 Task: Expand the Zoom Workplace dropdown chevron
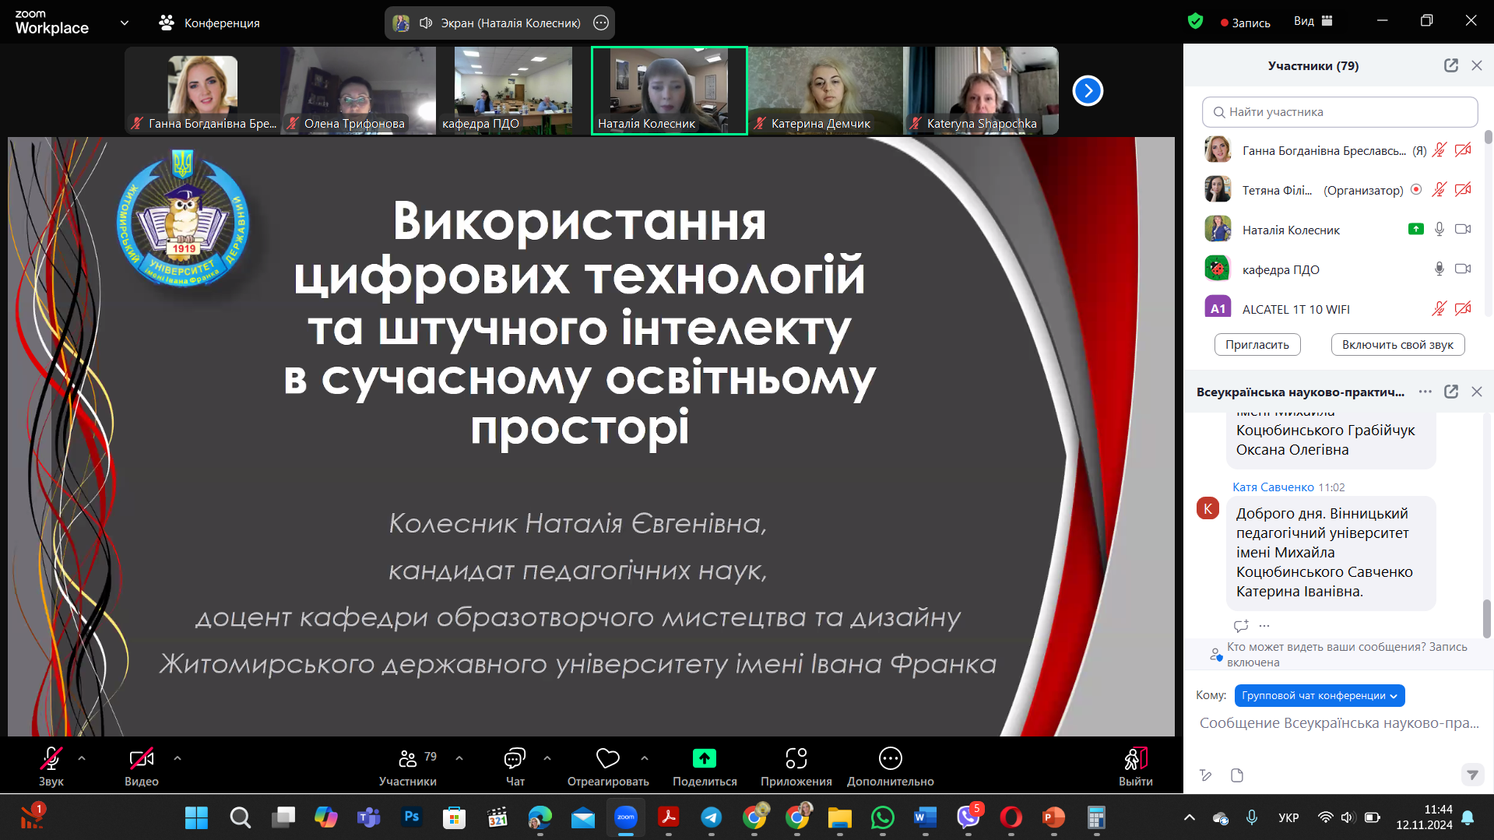point(125,23)
